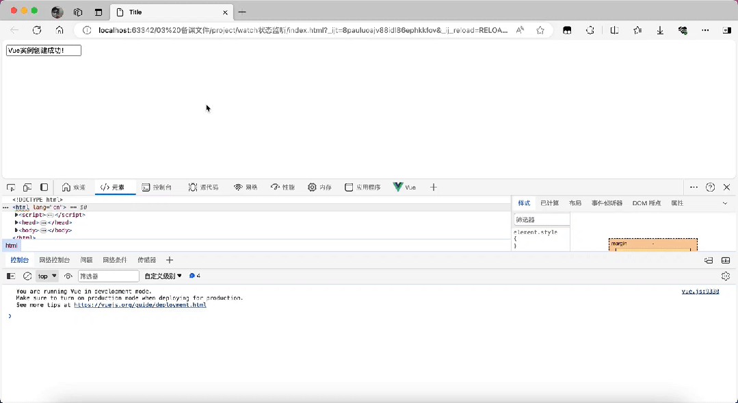Expand the head element node
This screenshot has height=403, width=738.
[x=16, y=222]
